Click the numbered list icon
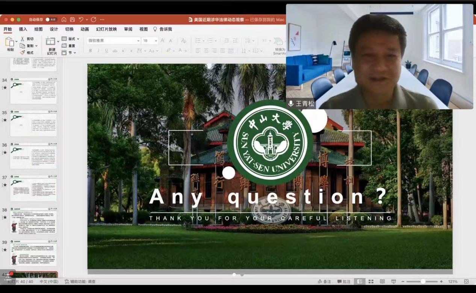Screen dimensions: 476x293 click(210, 41)
